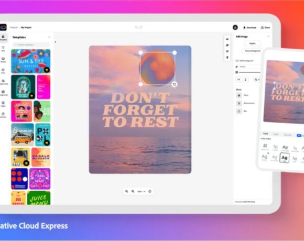Close the Templates panel
Image resolution: width=304 pixels, height=241 pixels.
pyautogui.click(x=49, y=37)
